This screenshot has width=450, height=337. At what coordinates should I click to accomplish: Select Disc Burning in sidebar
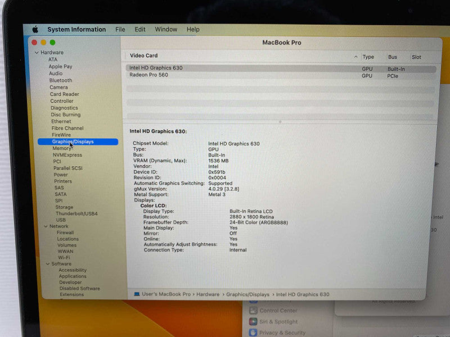(x=66, y=115)
